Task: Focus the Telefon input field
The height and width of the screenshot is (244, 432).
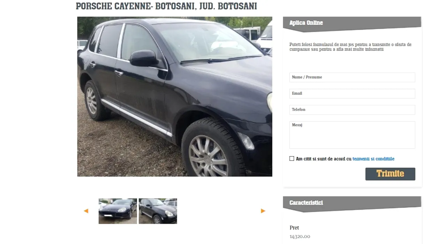Action: (352, 110)
